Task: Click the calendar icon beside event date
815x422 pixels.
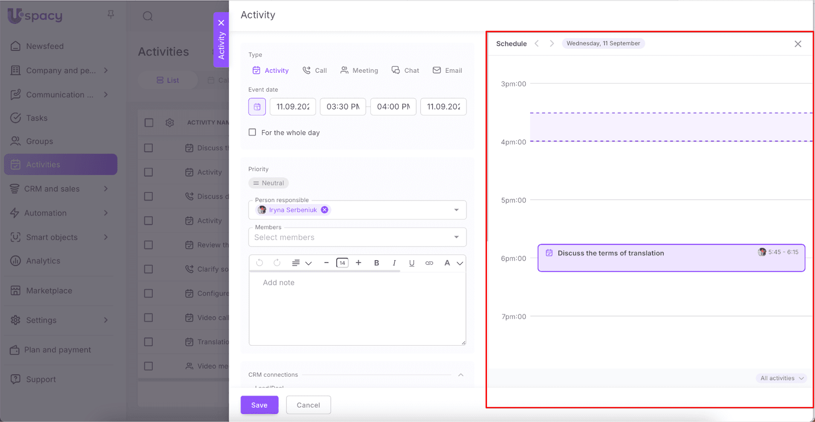Action: coord(257,107)
